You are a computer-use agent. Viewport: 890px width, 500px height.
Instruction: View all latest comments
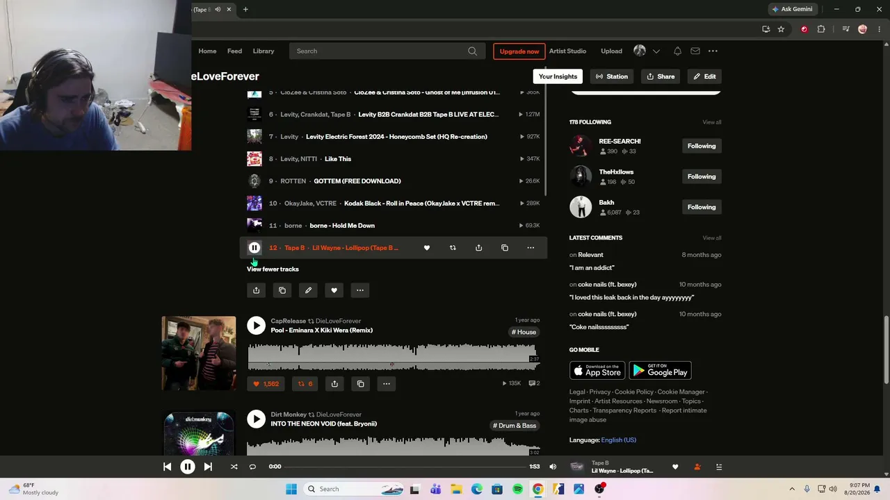[712, 238]
